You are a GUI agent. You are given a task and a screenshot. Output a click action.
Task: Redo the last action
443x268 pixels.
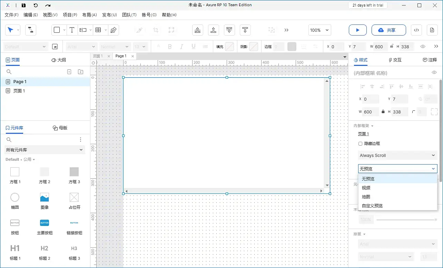pos(48,5)
